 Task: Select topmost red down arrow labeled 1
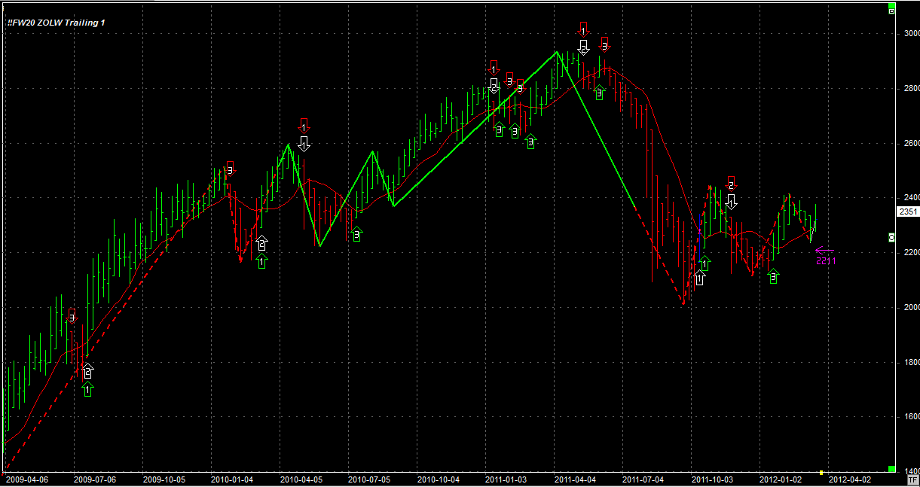pyautogui.click(x=583, y=29)
